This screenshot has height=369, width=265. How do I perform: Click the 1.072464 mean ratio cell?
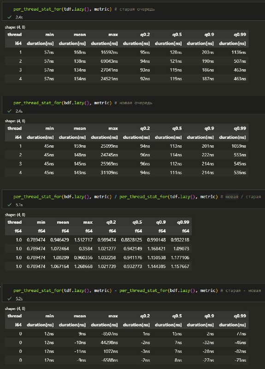click(x=59, y=249)
